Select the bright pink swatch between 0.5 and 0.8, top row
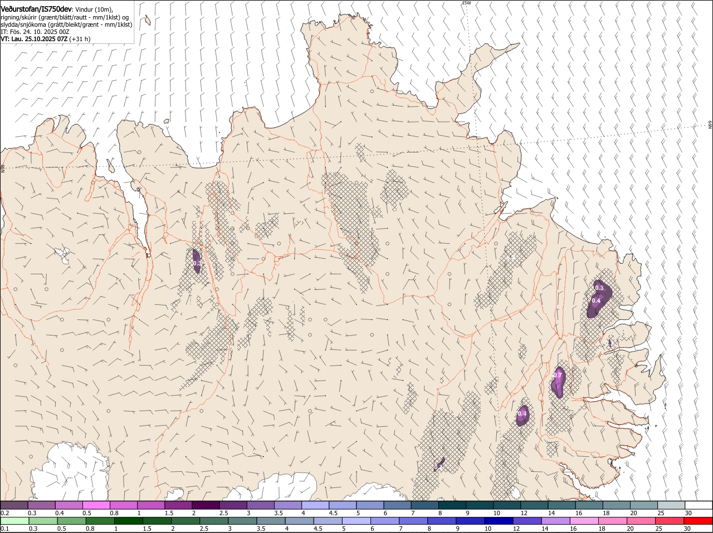713x533 pixels. [x=96, y=505]
